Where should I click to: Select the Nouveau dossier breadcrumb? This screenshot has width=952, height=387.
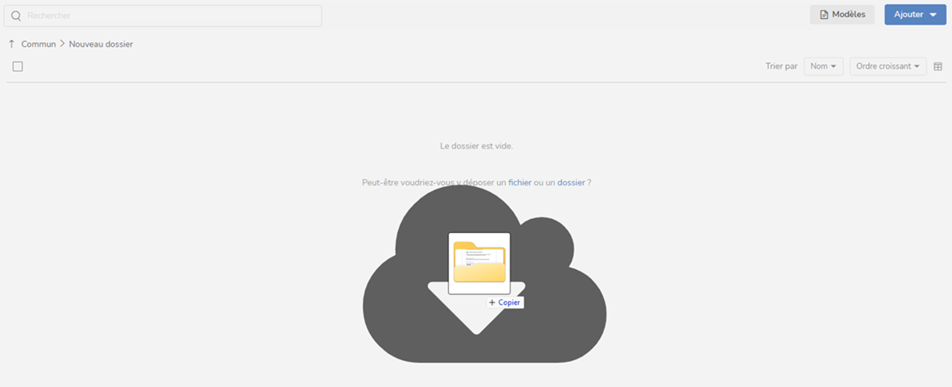click(101, 44)
